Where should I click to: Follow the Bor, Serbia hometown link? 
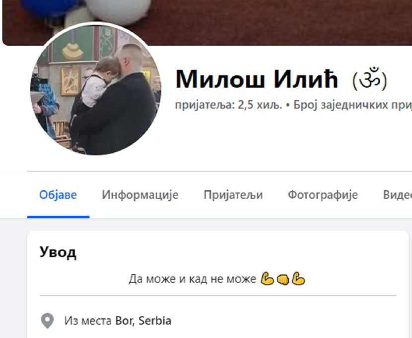143,321
